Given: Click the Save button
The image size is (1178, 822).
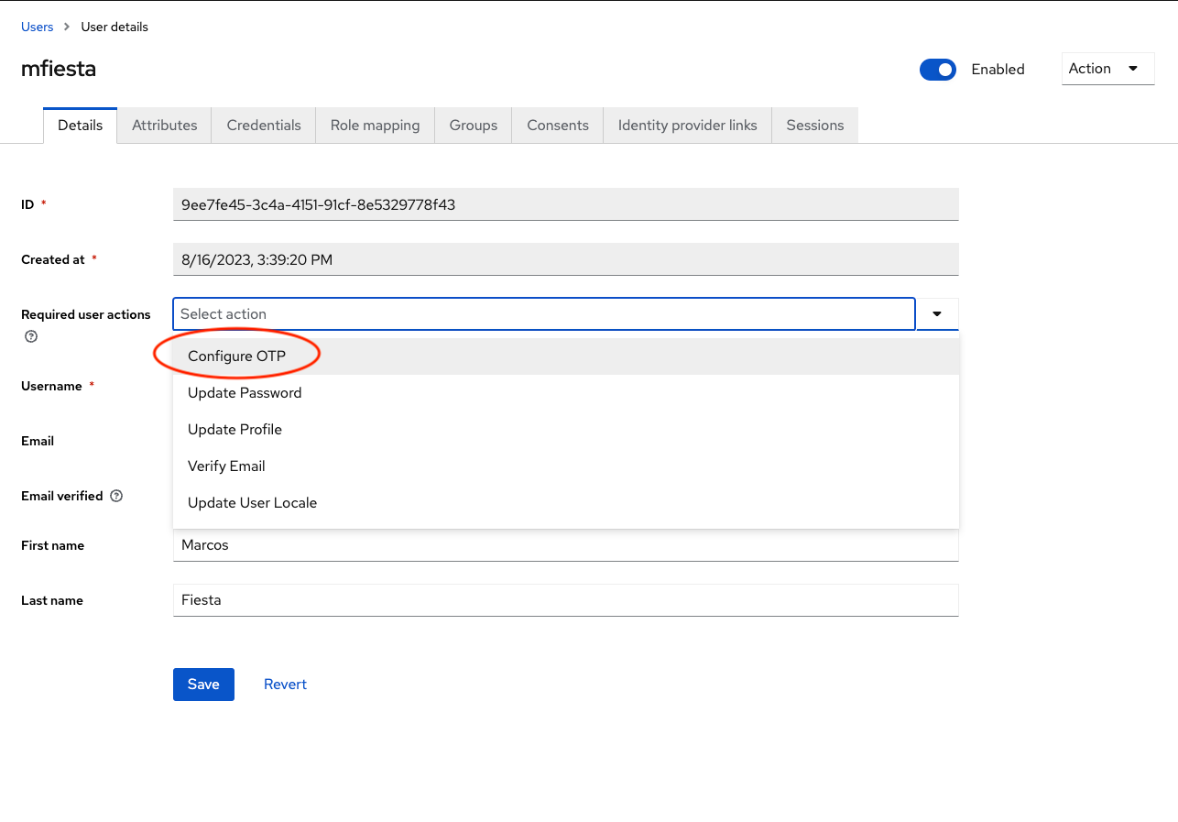Looking at the screenshot, I should 203,685.
